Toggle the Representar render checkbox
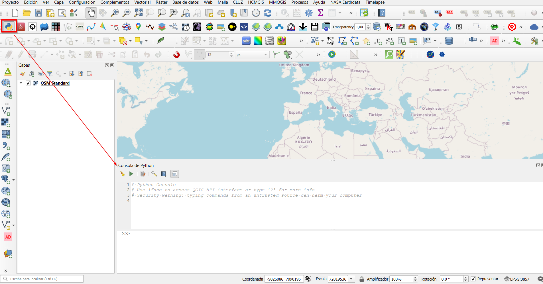Image resolution: width=543 pixels, height=284 pixels. pos(473,279)
